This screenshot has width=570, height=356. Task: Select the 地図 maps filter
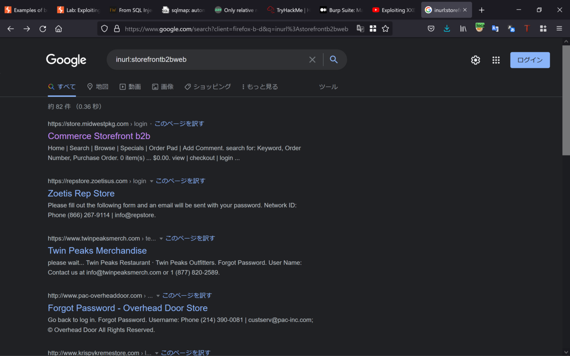98,87
